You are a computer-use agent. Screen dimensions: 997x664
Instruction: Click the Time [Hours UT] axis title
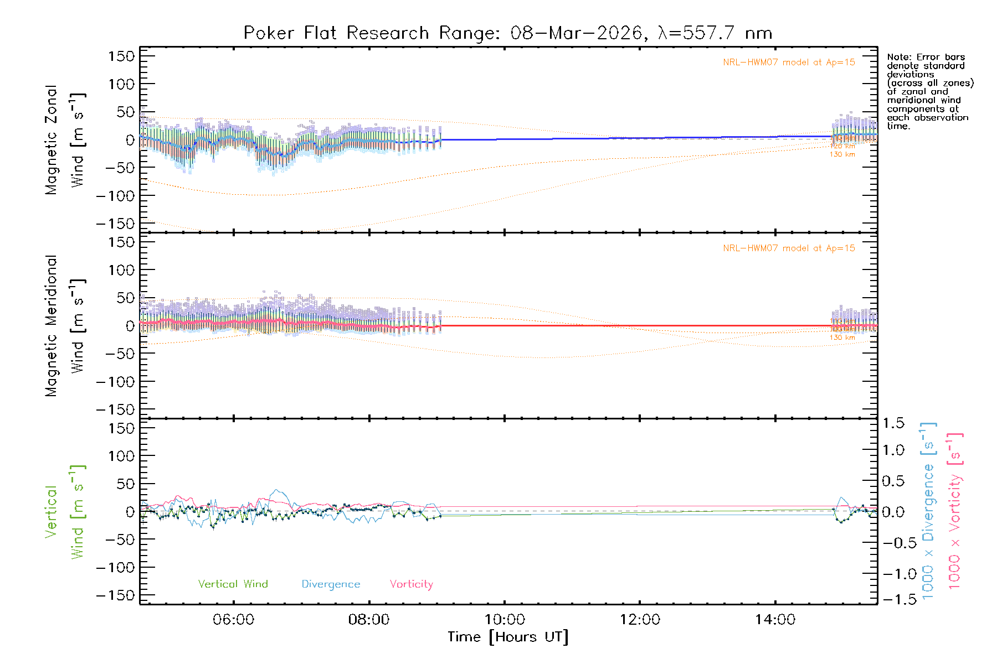pos(507,637)
